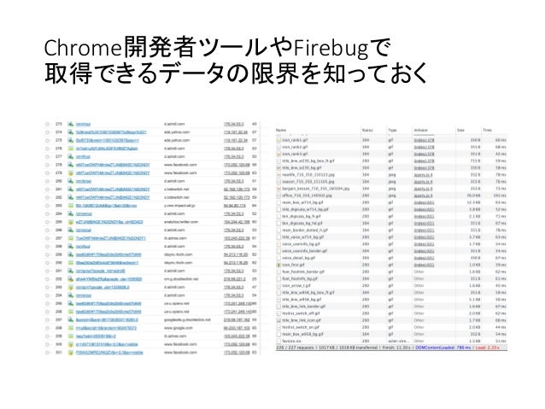Select the icon_rank2.gif request name

[x=295, y=148]
